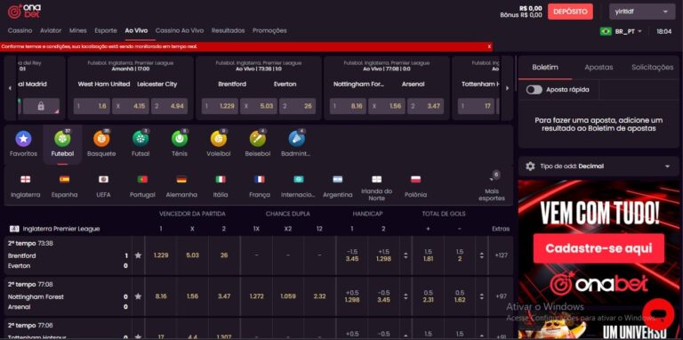This screenshot has width=683, height=340.
Task: Open the Onabet logo home link
Action: coord(24,12)
